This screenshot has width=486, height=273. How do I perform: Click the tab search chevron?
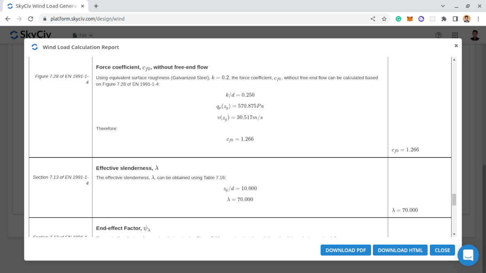(x=443, y=6)
